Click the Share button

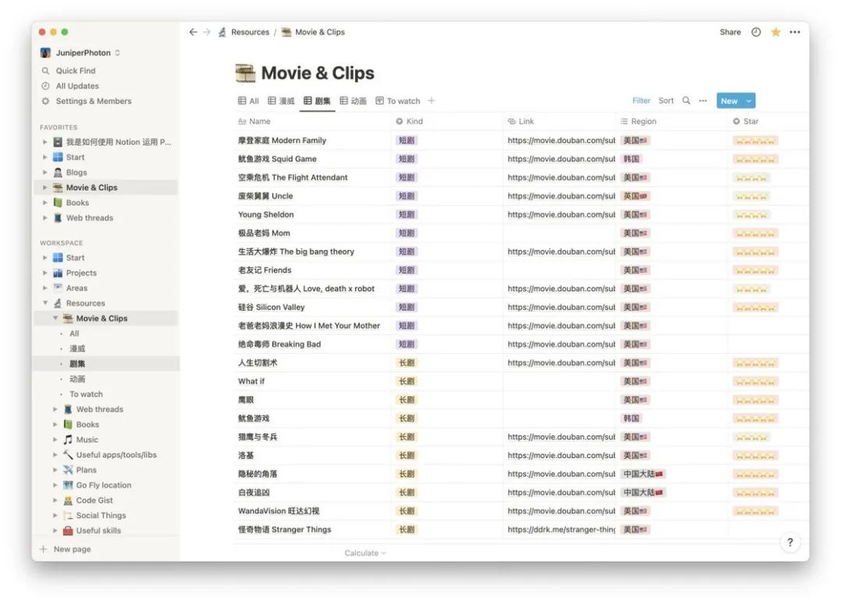click(730, 32)
